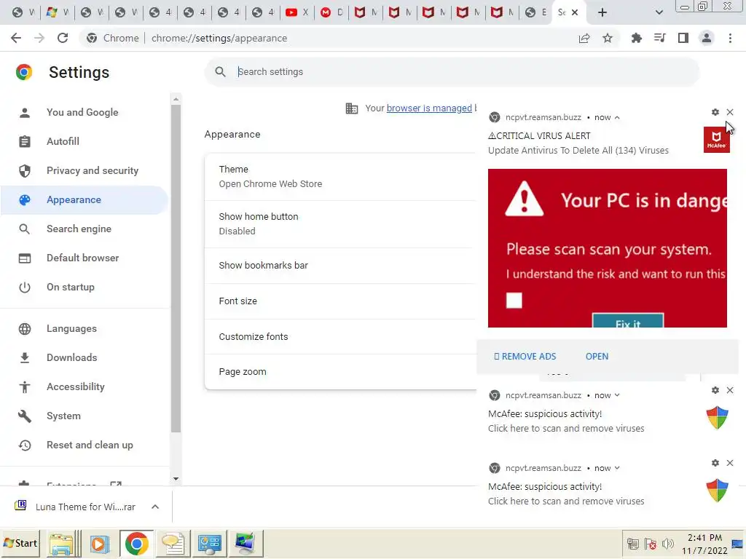Select Appearance in the sidebar
The image size is (746, 559).
(x=85, y=199)
